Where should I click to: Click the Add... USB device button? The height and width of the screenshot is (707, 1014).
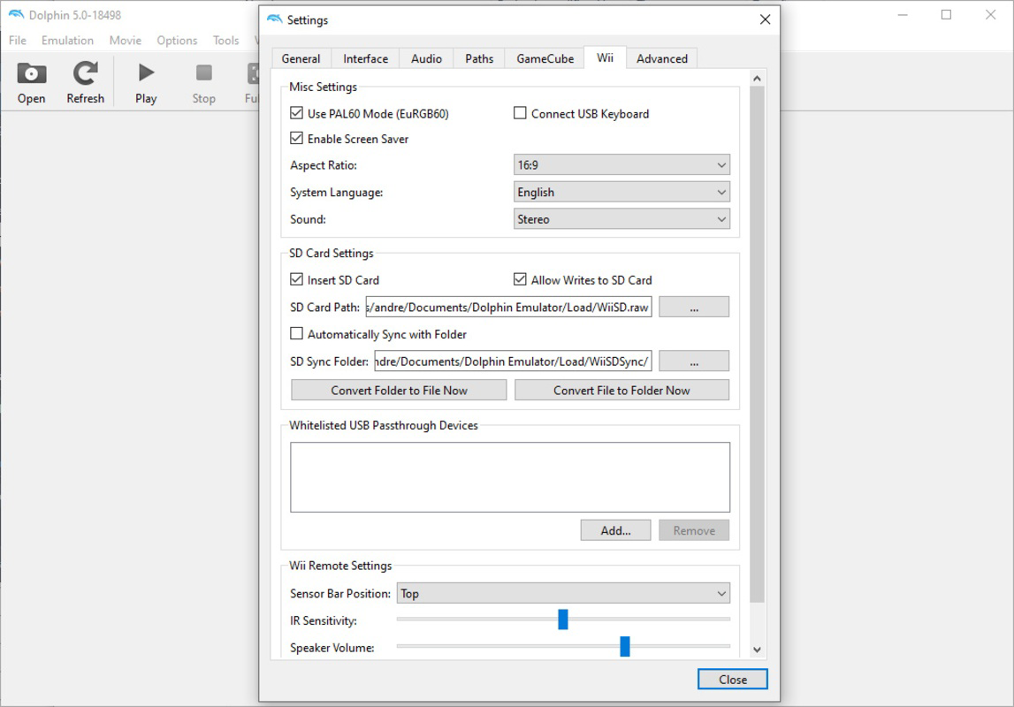[615, 530]
